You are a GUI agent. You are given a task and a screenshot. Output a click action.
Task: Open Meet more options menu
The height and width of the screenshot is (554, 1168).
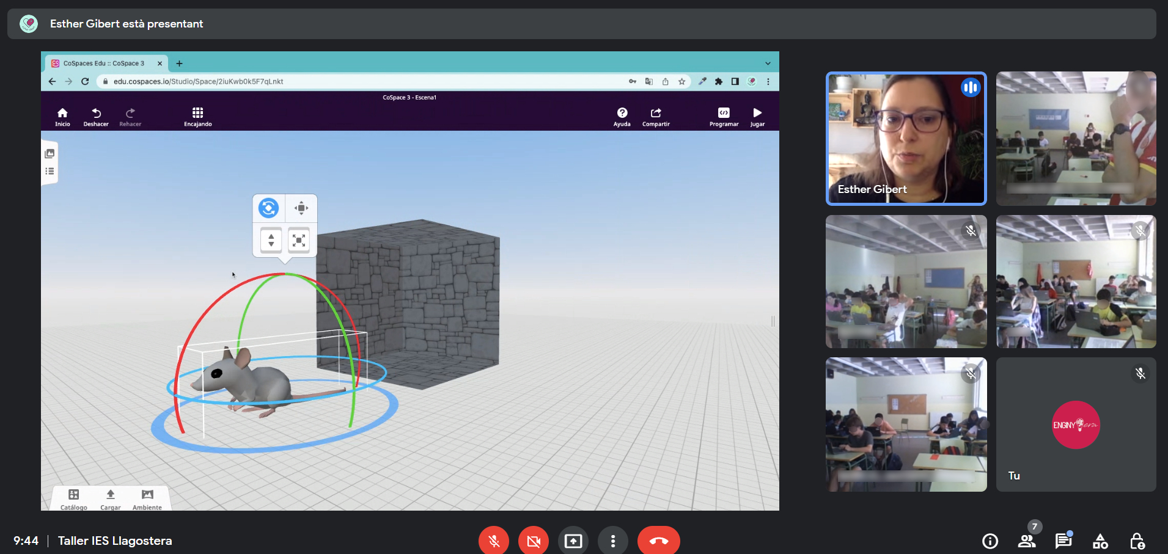[613, 541]
